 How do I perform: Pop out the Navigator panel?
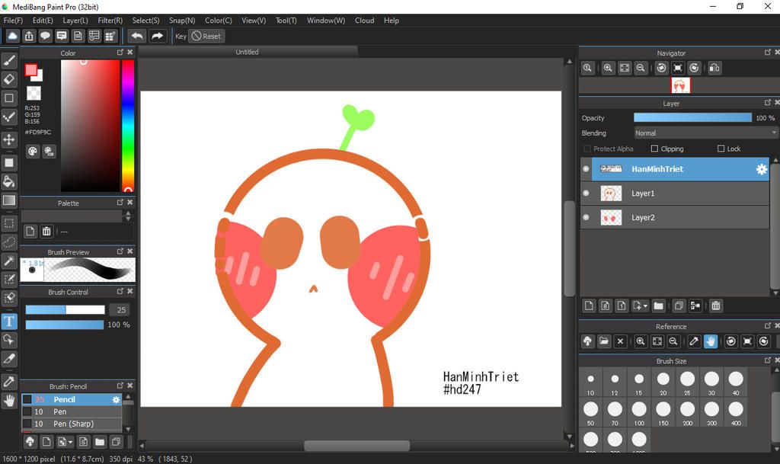[768, 53]
